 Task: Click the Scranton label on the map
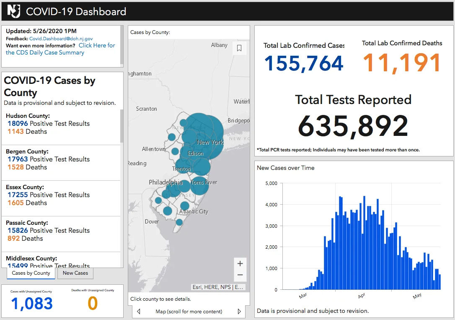point(147,109)
